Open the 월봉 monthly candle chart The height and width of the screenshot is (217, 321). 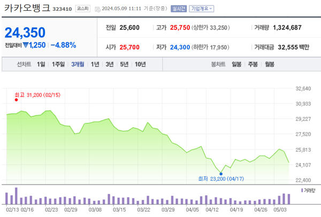(269, 65)
